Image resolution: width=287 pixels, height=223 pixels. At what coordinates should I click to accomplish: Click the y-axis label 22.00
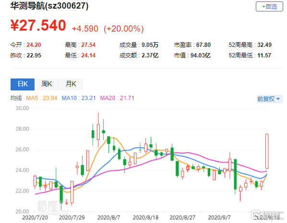(22, 191)
